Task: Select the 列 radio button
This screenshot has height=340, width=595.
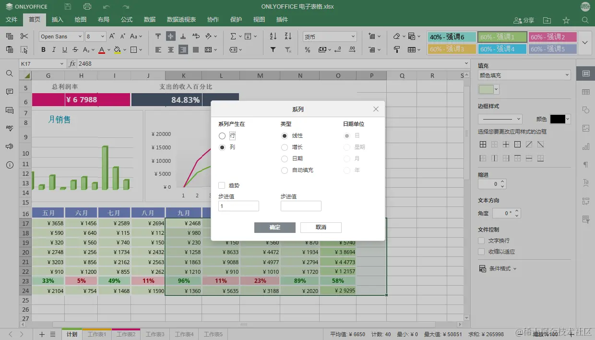Action: coord(222,147)
